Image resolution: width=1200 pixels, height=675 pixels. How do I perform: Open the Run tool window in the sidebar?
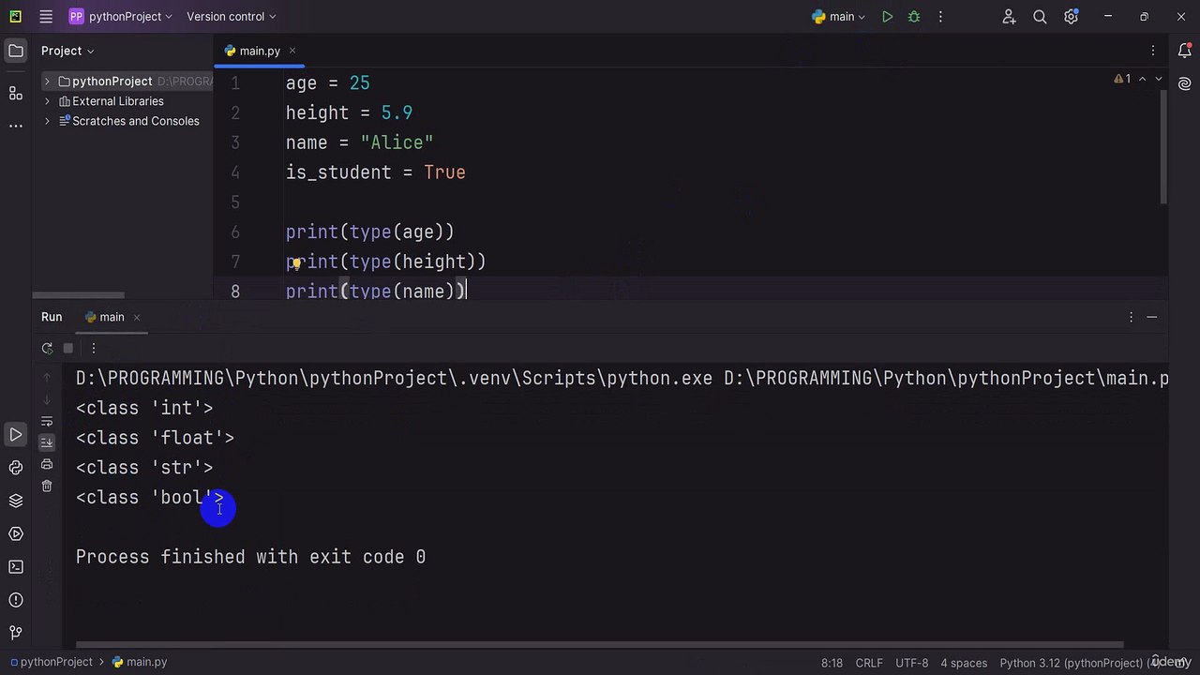click(x=16, y=435)
